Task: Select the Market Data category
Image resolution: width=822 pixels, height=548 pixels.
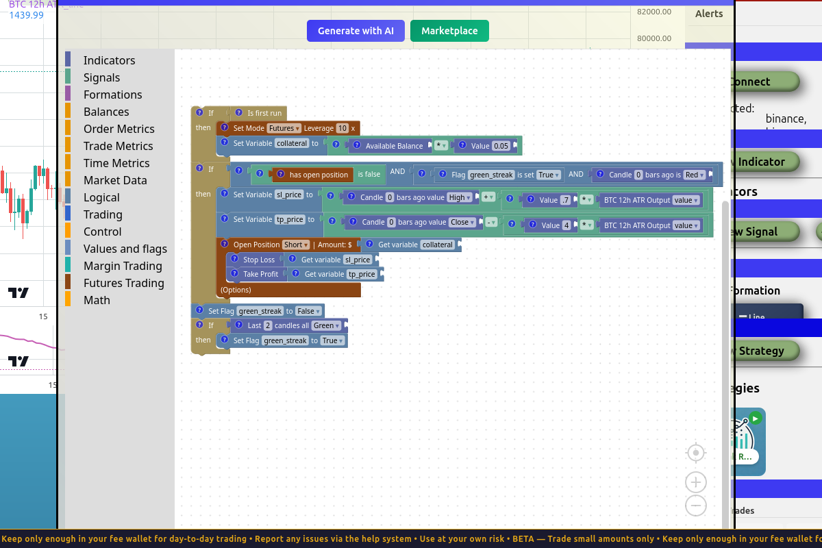Action: 115,180
